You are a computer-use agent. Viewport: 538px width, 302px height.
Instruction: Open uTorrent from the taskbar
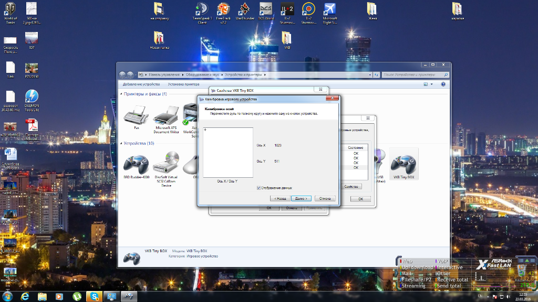tap(77, 297)
